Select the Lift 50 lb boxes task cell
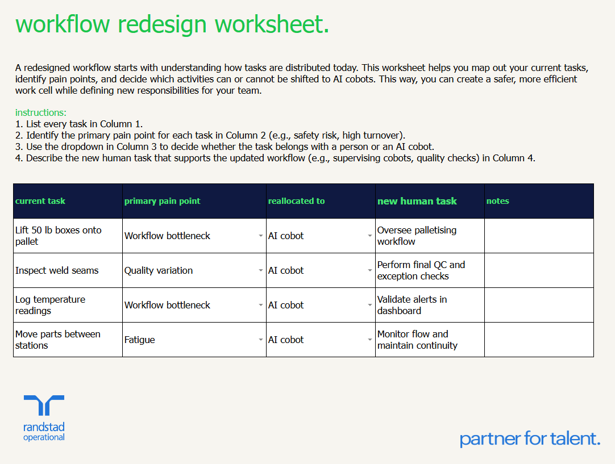The image size is (615, 464). 67,236
